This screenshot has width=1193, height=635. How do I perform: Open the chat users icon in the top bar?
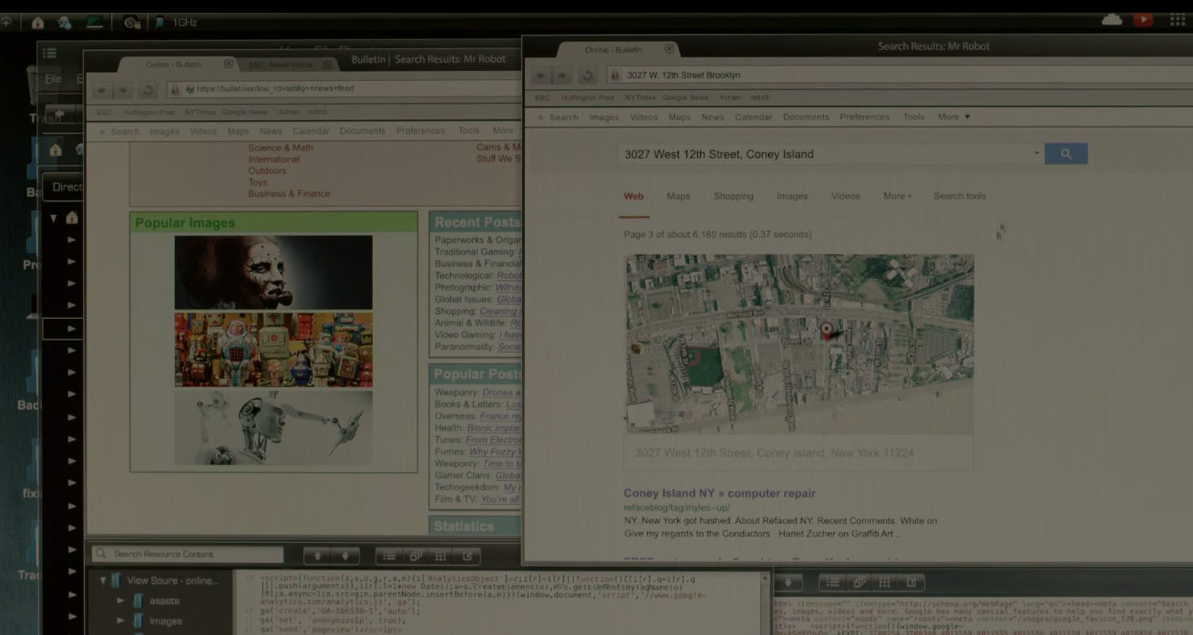point(65,22)
